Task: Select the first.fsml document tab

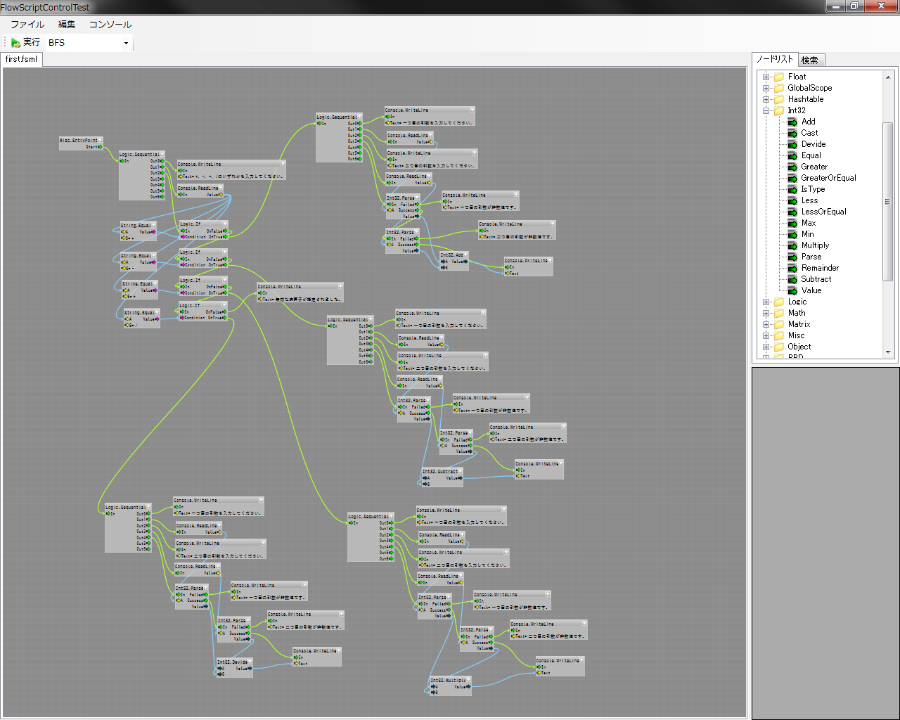Action: pyautogui.click(x=21, y=60)
